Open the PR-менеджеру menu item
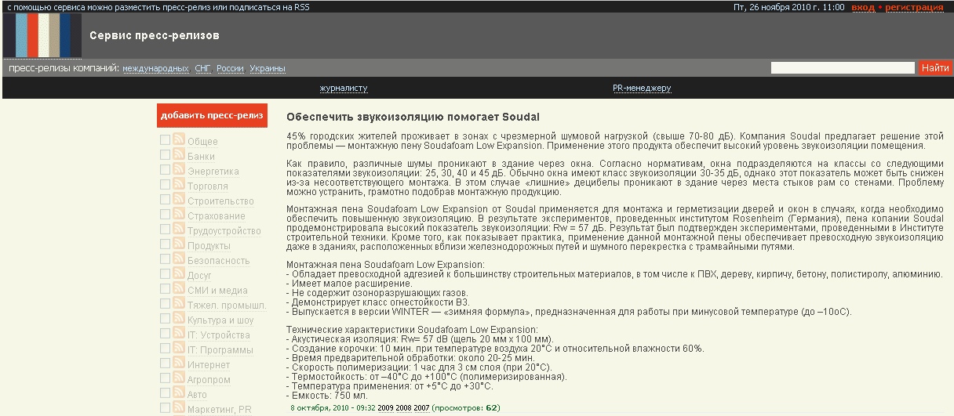 click(642, 89)
